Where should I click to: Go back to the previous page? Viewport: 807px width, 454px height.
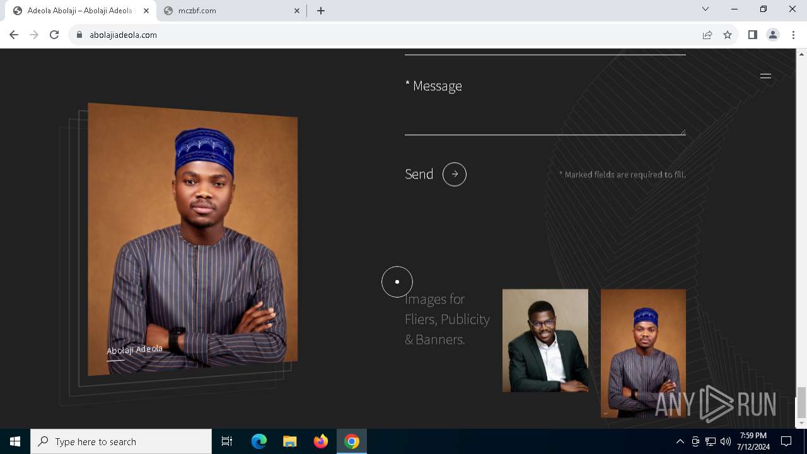pos(14,35)
